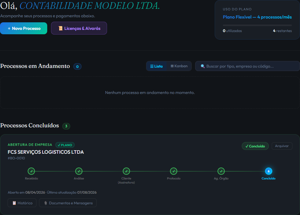Viewport: 300px width, 215px height.
Task: Switch to Kanban view
Action: 179,66
